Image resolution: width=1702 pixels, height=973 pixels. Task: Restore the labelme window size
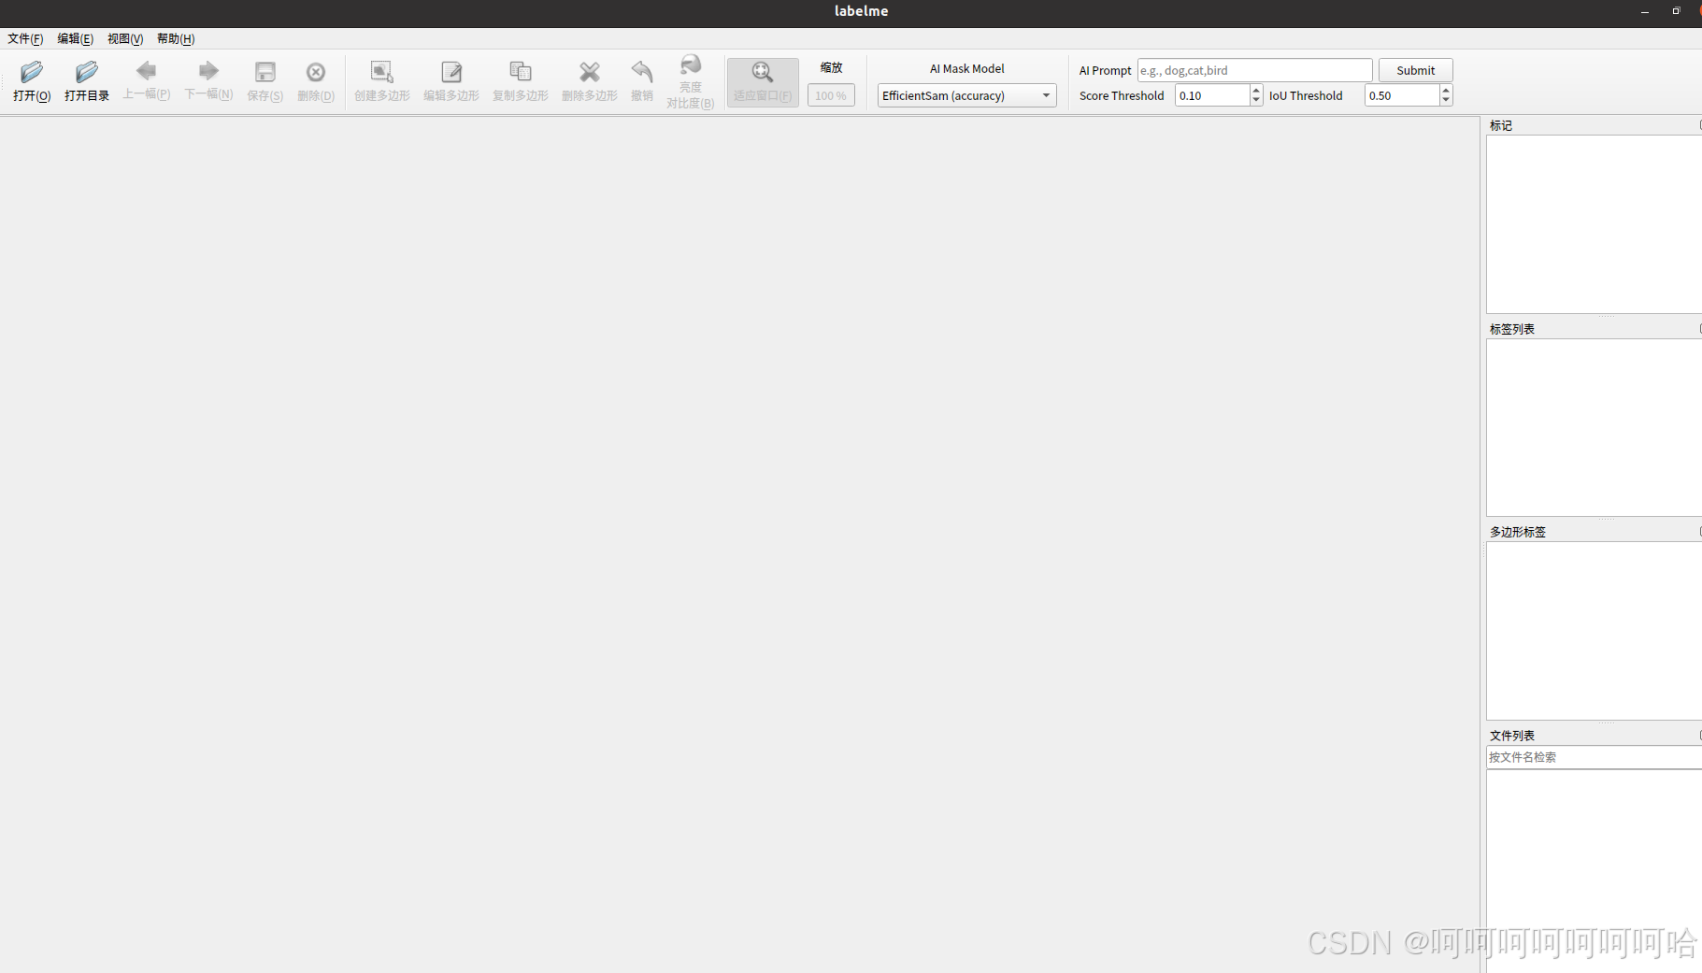tap(1676, 11)
